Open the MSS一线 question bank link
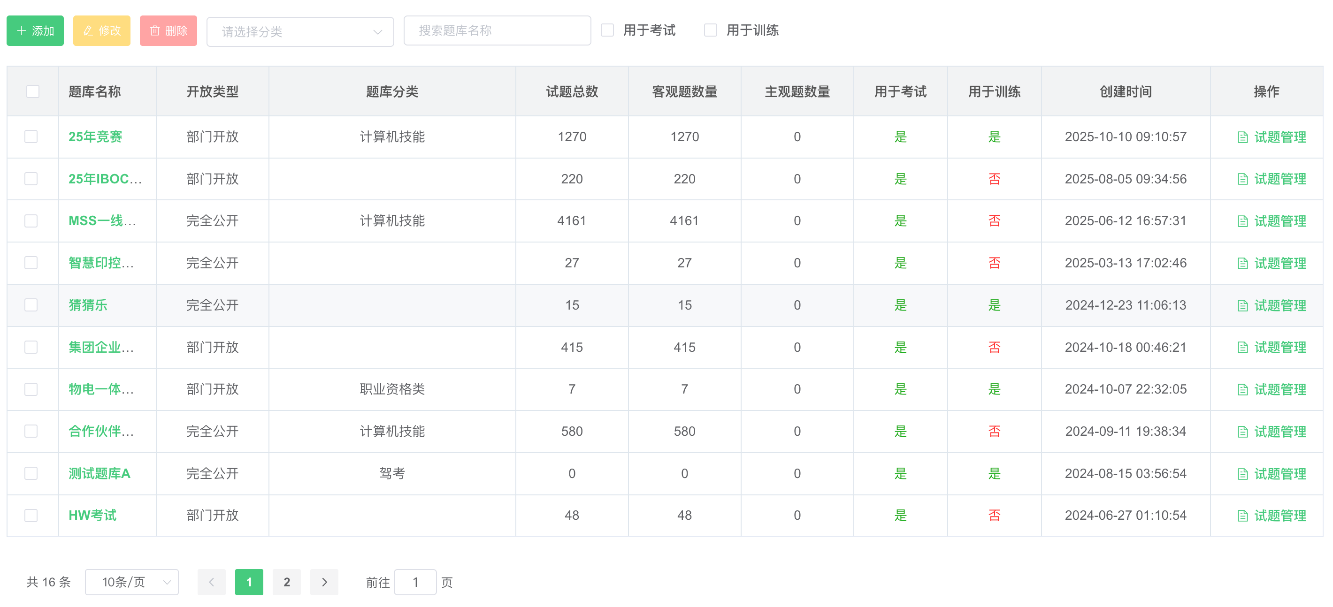This screenshot has width=1333, height=607. coord(102,221)
